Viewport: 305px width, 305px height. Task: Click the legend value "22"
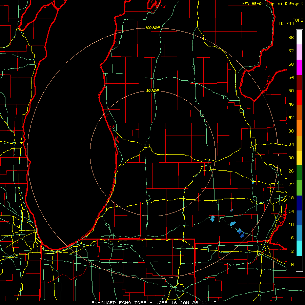pos(291,185)
